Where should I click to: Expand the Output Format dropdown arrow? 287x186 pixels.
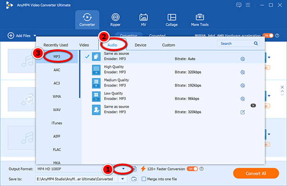tap(123, 169)
